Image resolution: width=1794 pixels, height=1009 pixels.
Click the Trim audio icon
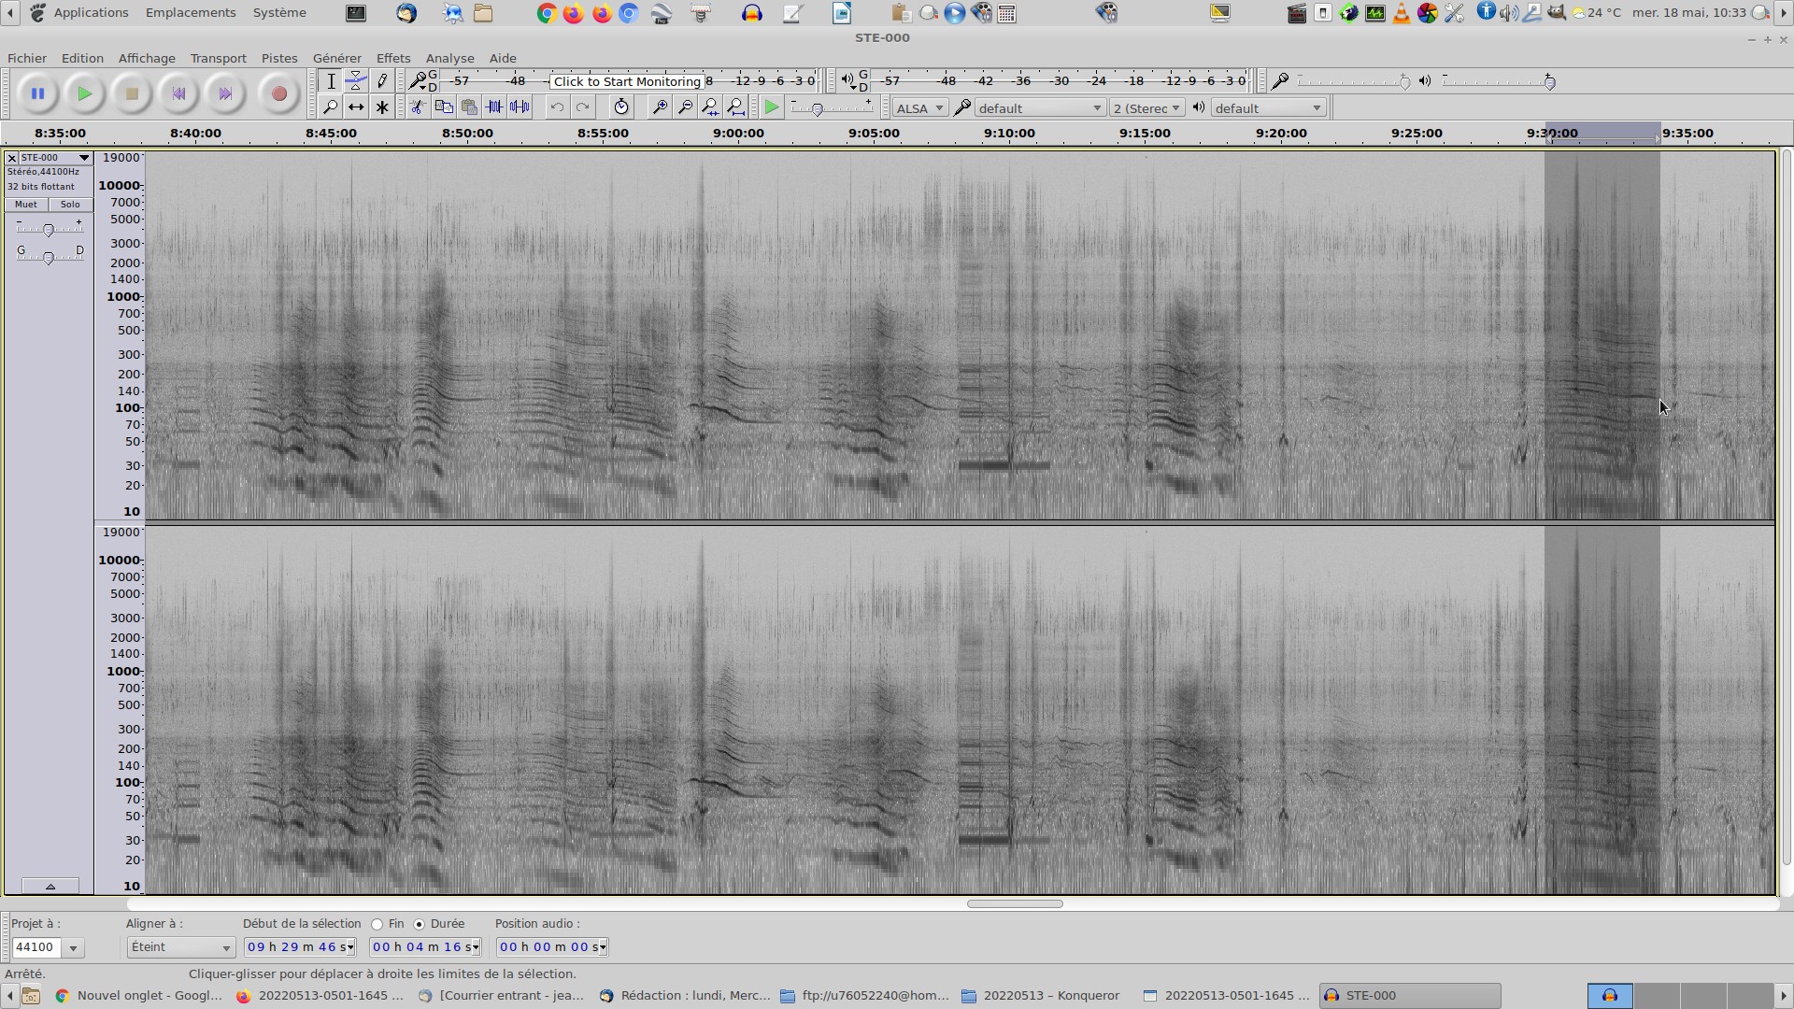click(494, 107)
